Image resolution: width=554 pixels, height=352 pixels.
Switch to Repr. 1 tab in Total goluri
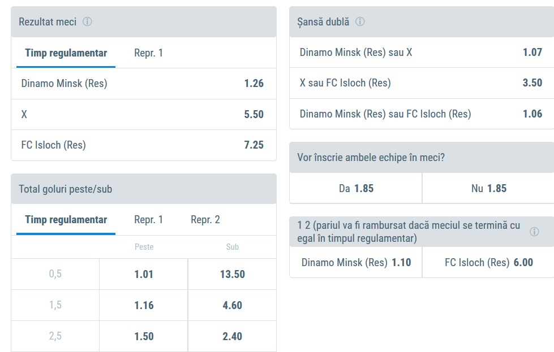(x=148, y=220)
